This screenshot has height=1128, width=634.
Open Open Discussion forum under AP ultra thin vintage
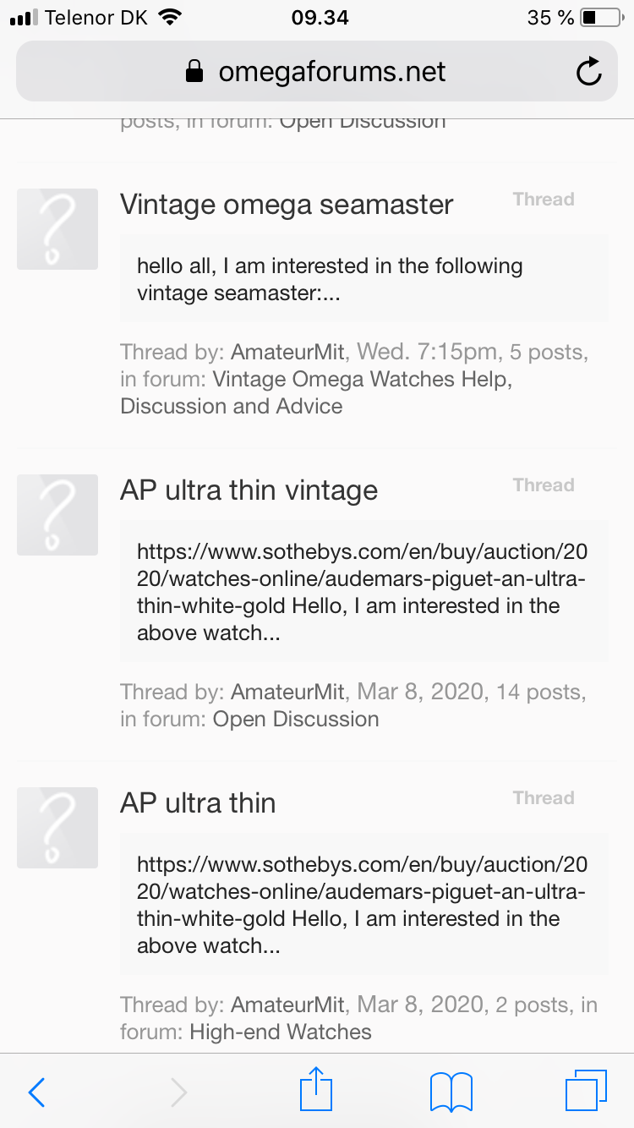pos(296,719)
